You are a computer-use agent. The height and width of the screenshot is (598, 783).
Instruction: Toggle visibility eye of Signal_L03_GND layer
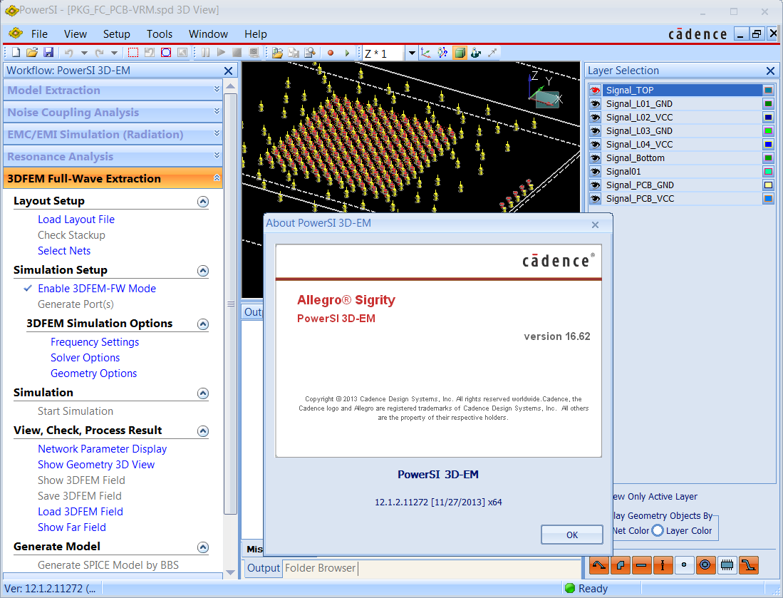tap(595, 131)
